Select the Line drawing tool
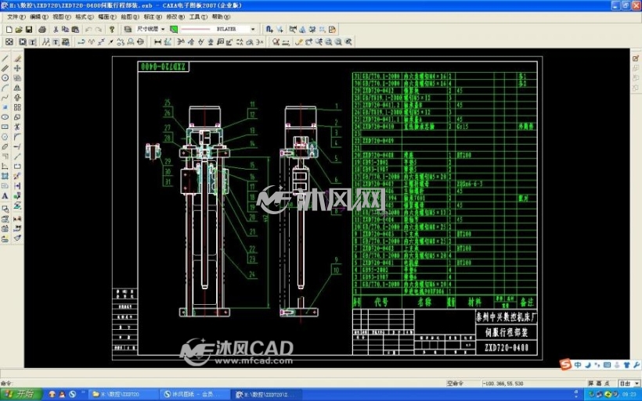642x401 pixels. pos(5,59)
